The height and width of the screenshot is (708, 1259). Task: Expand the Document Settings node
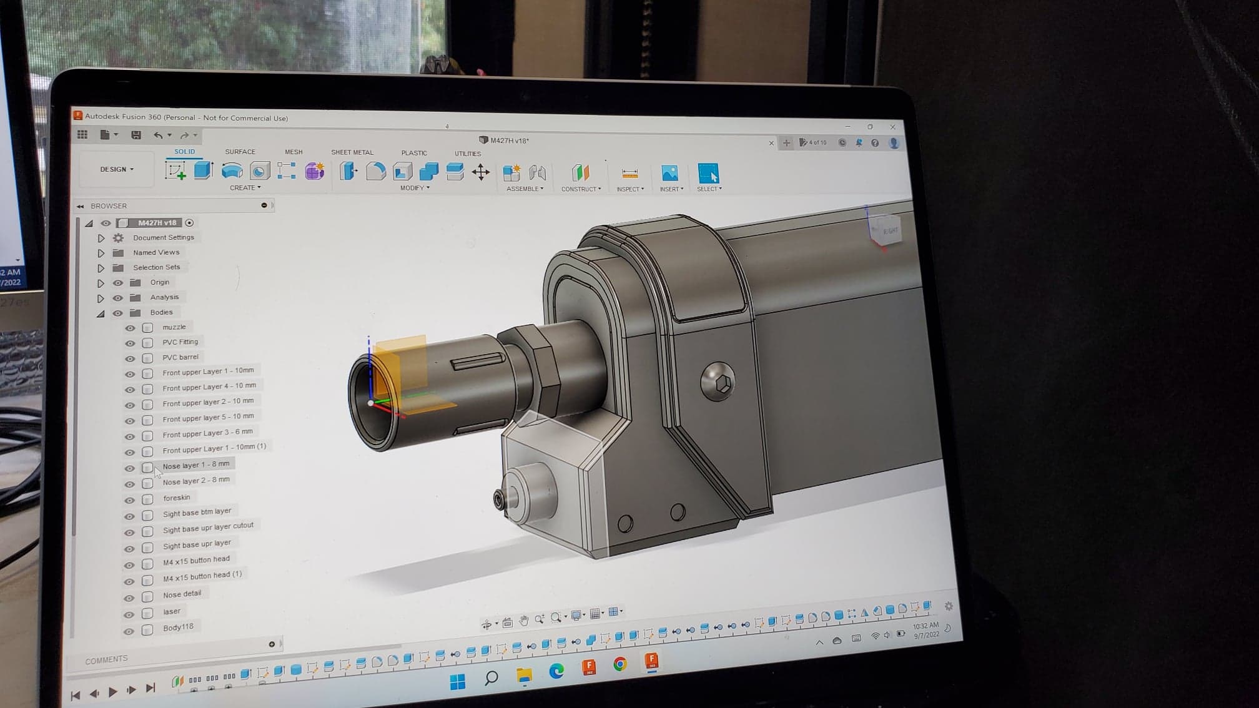coord(101,238)
